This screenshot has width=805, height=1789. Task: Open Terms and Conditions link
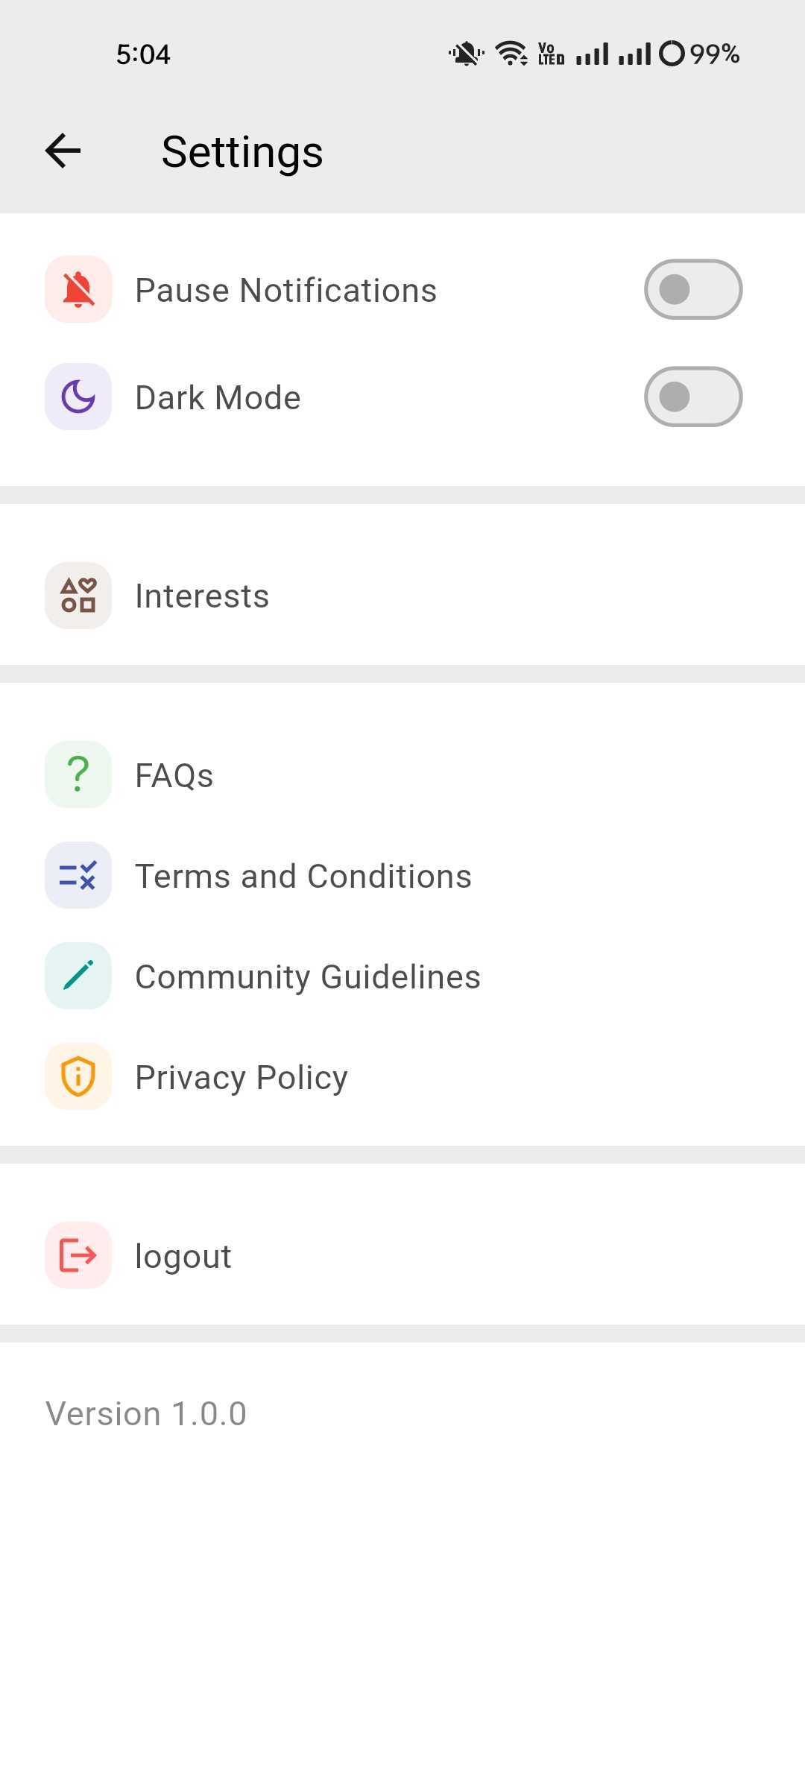(x=303, y=876)
